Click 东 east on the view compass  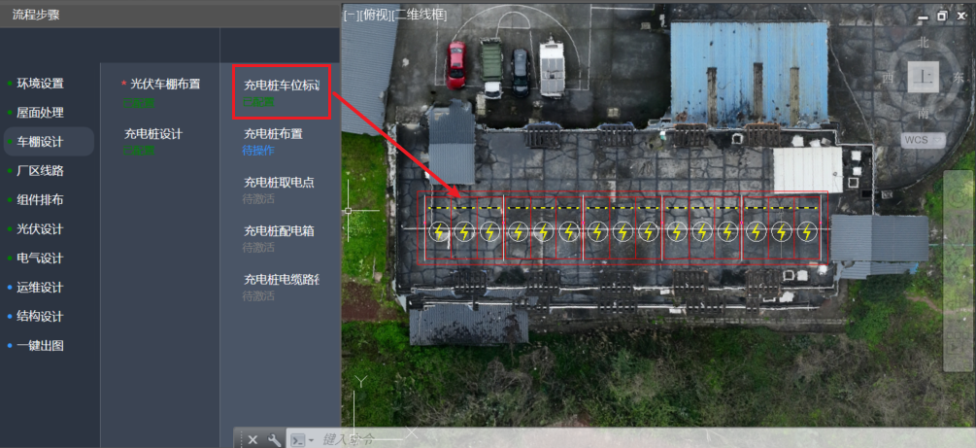pyautogui.click(x=959, y=78)
